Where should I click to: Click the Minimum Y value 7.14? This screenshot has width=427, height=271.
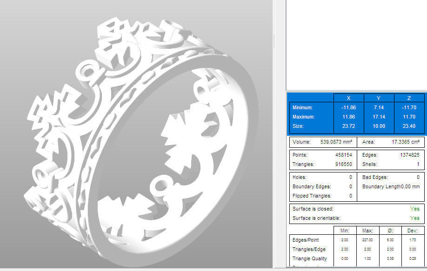tap(379, 107)
